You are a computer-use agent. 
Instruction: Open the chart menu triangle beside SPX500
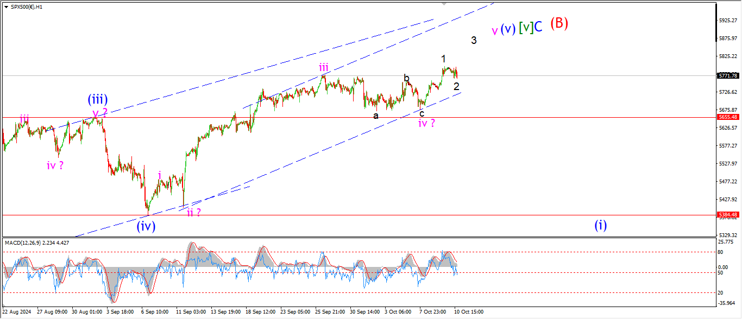click(6, 7)
